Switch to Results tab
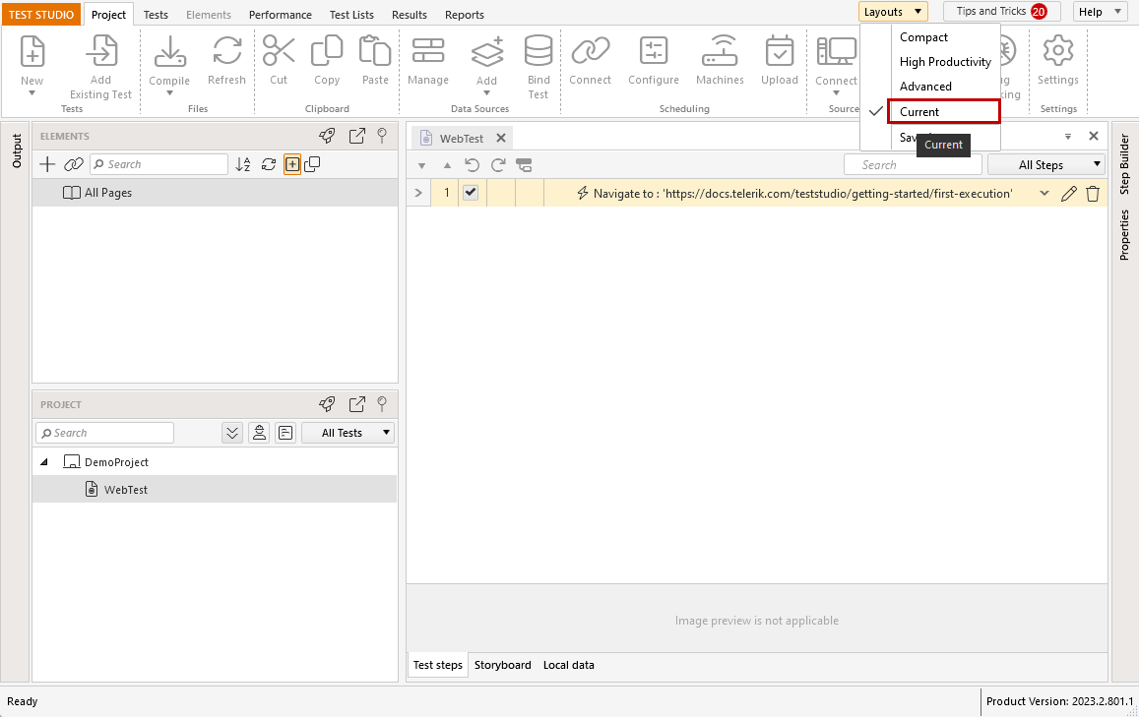 point(409,15)
